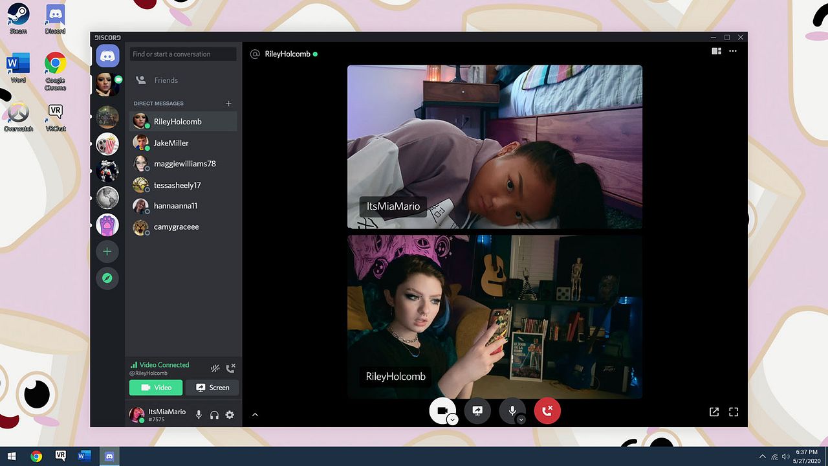This screenshot has width=828, height=466.
Task: Enter full screen video mode
Action: pos(734,412)
